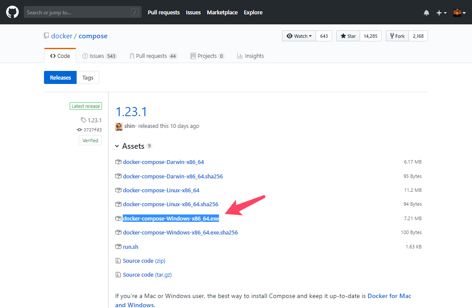Click the notifications bell icon
Viewport: 472px width, 308px height.
click(x=426, y=13)
